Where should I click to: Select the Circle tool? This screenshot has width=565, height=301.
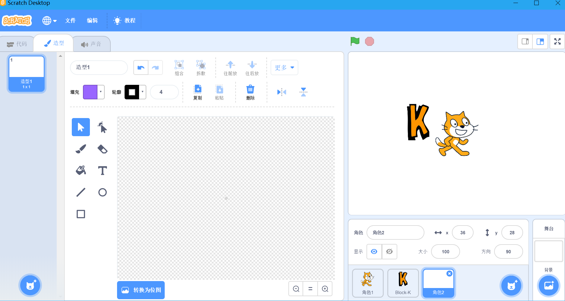point(103,192)
